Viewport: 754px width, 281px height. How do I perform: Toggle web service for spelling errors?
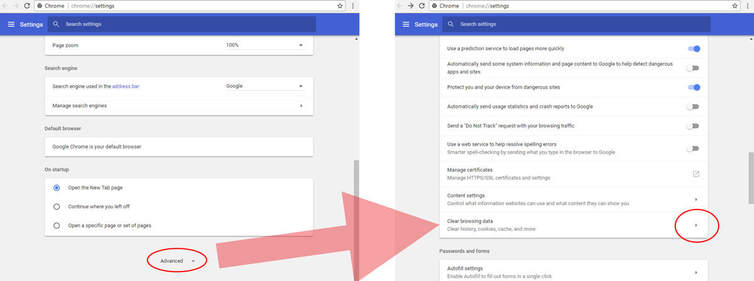pyautogui.click(x=693, y=149)
